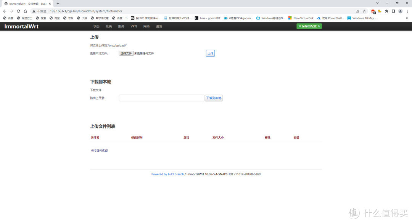
Task: Open the 网络 menu in navigation bar
Action: click(x=146, y=26)
